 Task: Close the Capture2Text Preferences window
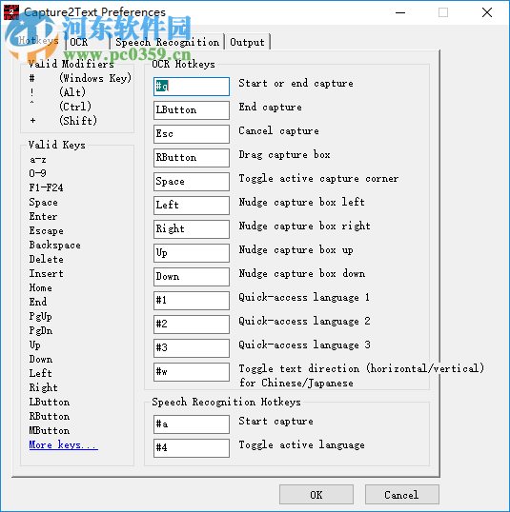pos(487,12)
